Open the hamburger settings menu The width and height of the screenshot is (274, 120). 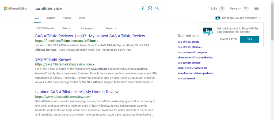[256, 8]
